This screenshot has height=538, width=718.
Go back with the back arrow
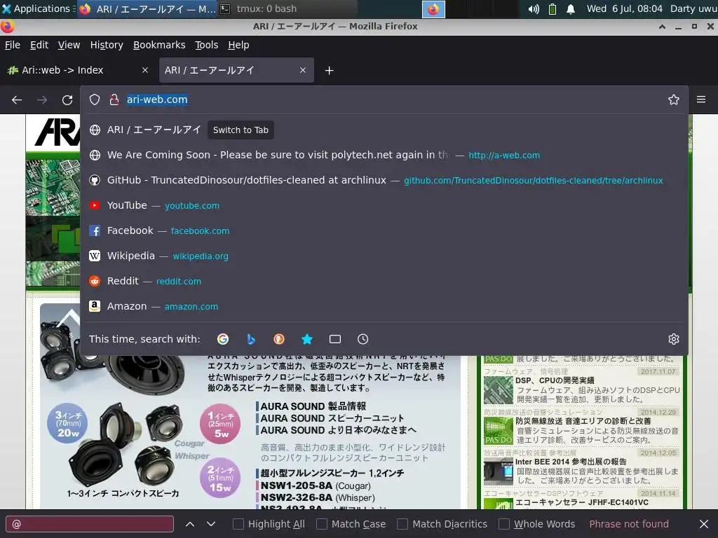pyautogui.click(x=17, y=99)
